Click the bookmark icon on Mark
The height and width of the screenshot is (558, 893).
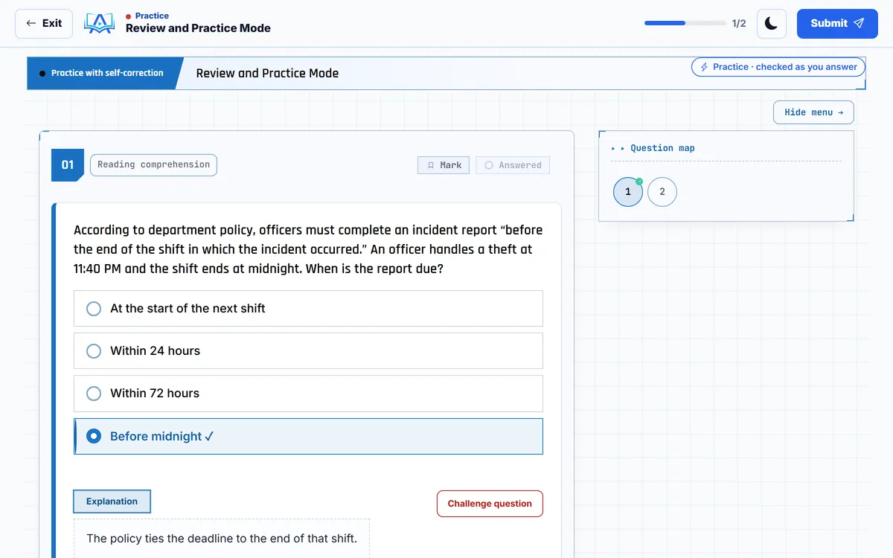coord(431,165)
